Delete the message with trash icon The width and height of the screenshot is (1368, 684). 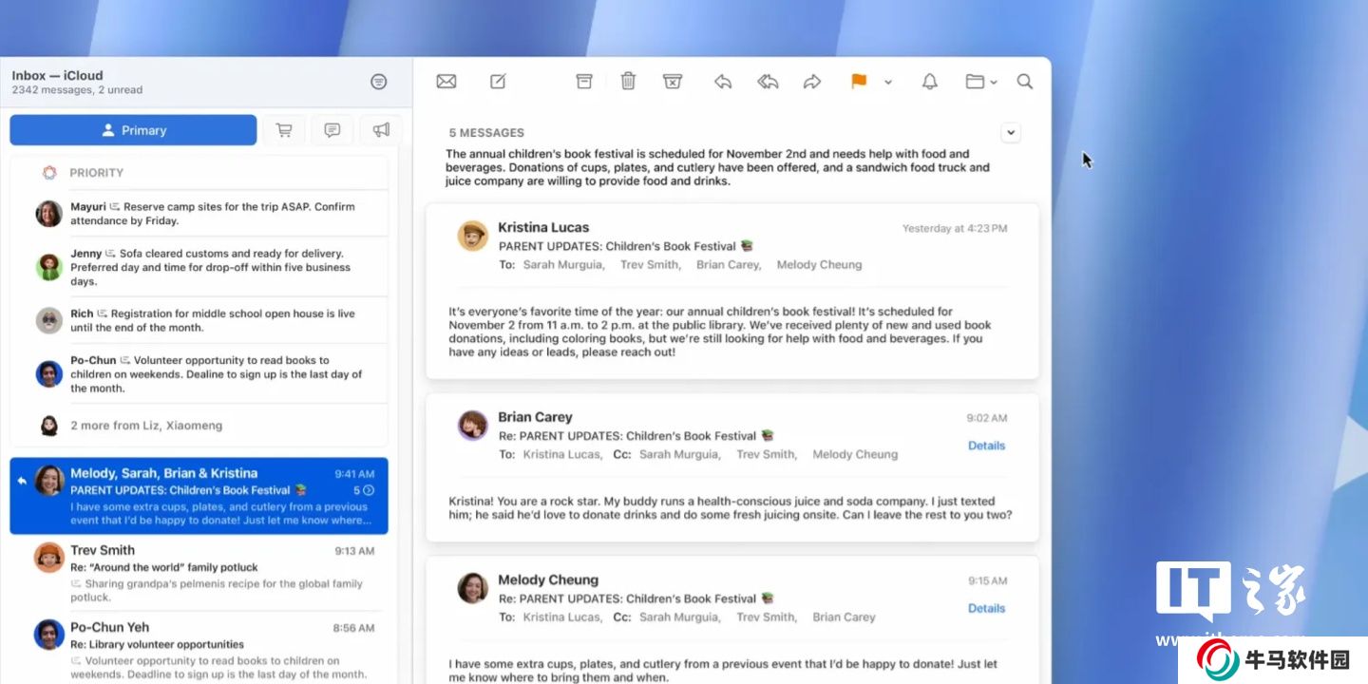[x=628, y=82]
